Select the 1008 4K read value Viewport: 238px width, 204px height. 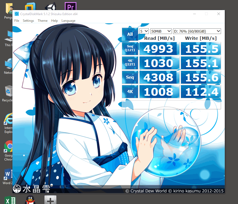tap(159, 92)
